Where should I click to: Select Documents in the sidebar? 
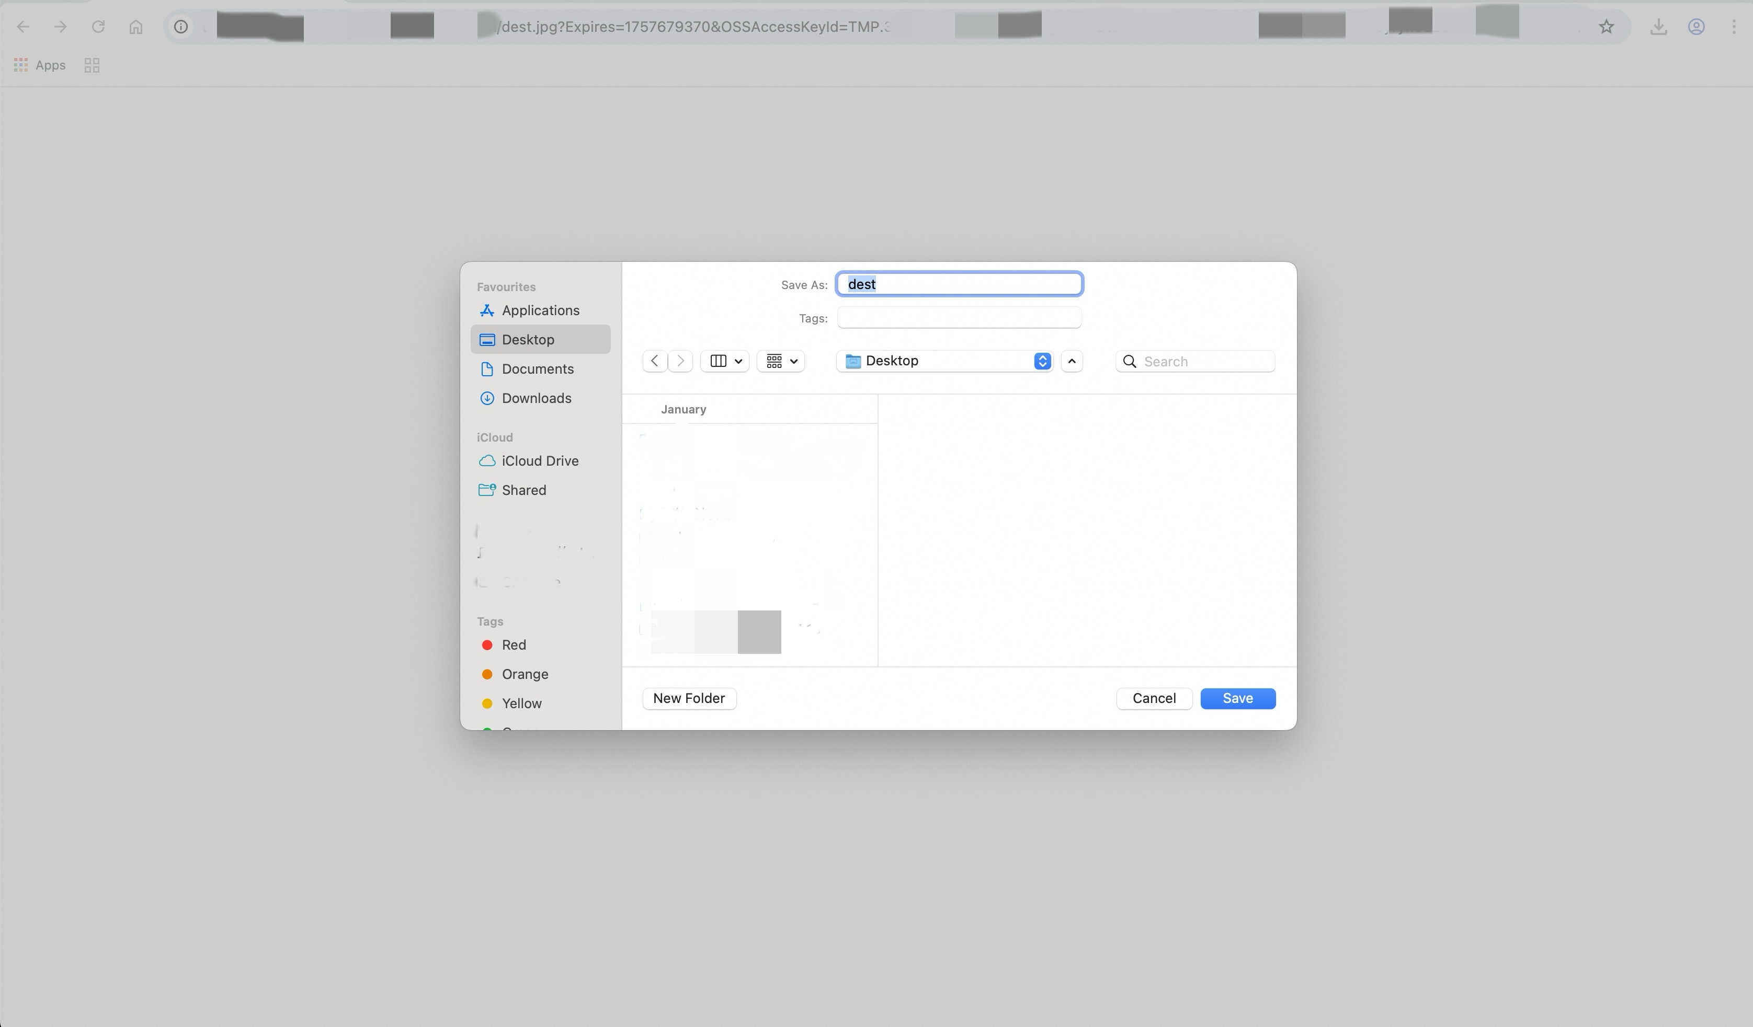click(537, 369)
